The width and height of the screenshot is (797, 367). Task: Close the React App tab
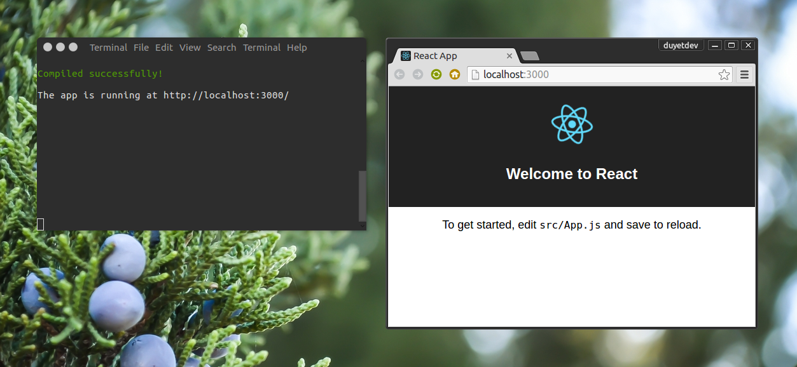click(x=509, y=56)
